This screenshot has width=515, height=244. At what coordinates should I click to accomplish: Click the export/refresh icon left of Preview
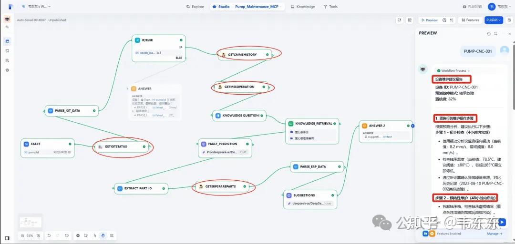pyautogui.click(x=400, y=20)
